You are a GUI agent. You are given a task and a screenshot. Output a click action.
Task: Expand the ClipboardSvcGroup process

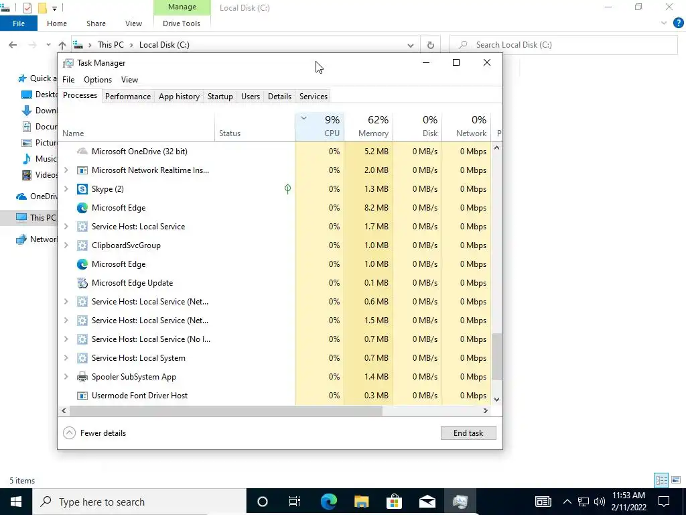[x=66, y=245]
